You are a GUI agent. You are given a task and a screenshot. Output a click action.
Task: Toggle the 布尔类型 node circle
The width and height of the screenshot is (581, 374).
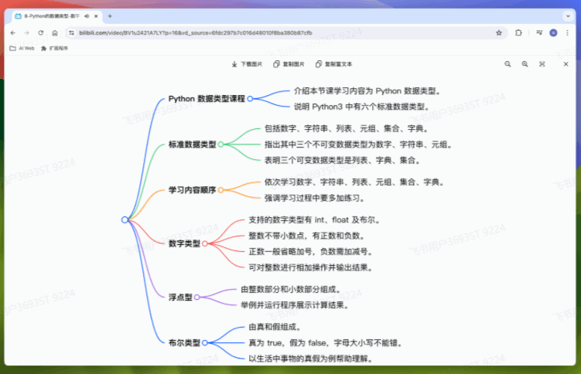(205, 342)
